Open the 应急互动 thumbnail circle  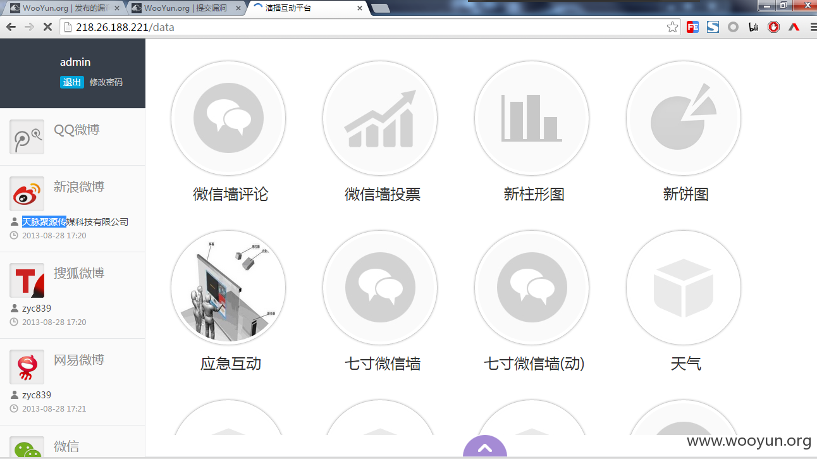228,288
